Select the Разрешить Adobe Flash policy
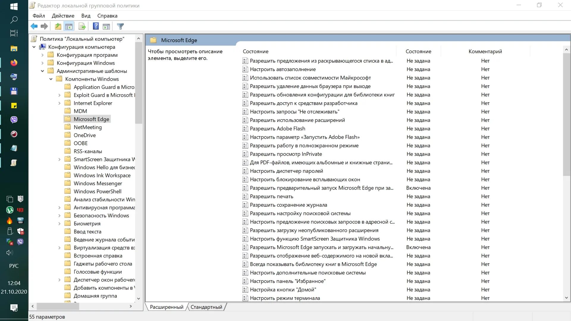Screen dimensions: 571x321 pos(277,129)
